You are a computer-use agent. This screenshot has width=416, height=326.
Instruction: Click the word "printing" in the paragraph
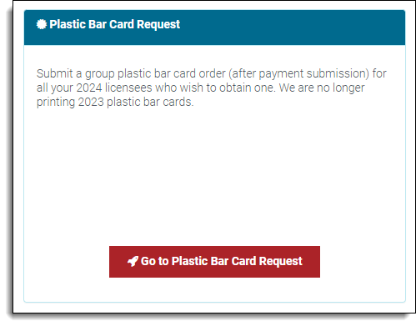[56, 102]
